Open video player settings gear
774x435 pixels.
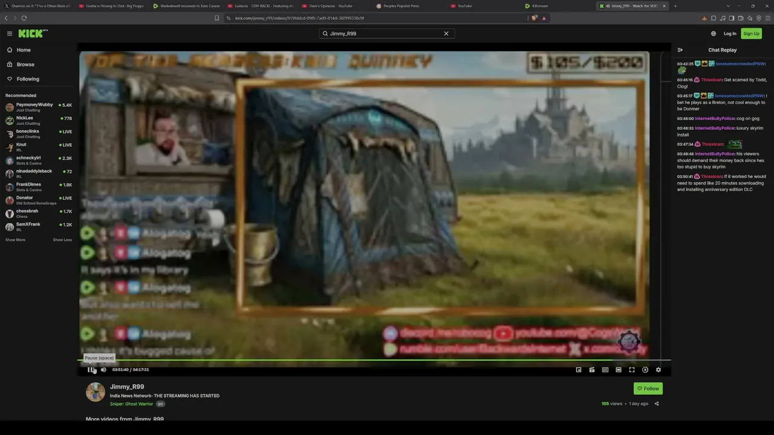659,370
